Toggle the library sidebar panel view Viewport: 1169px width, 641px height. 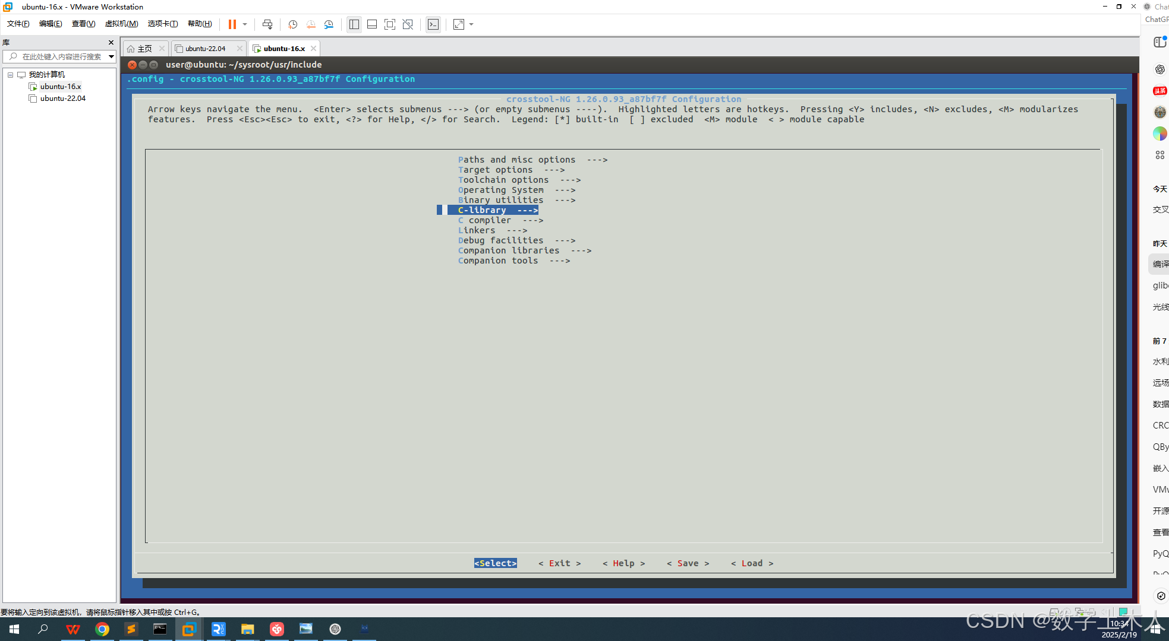pos(354,24)
